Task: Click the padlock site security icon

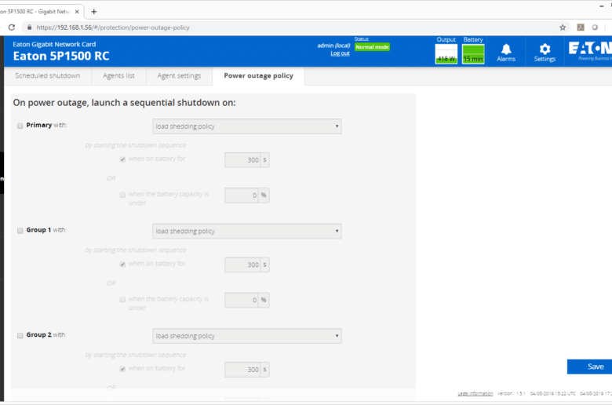Action: tap(29, 27)
